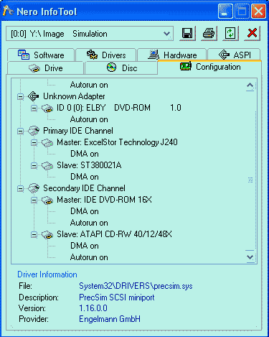Switch to the Disc tab

point(121,68)
